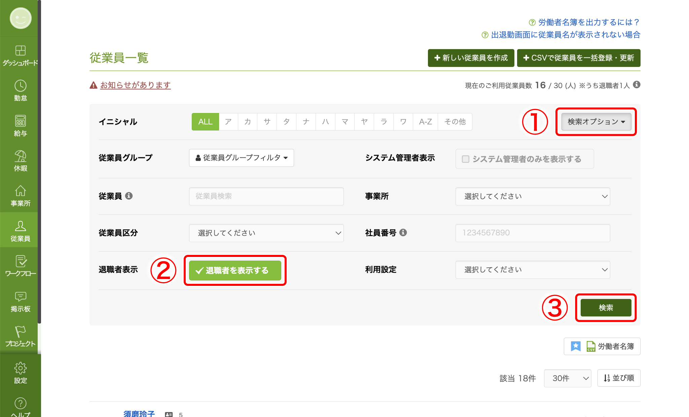Select the カ initial tab
Screen dimensions: 689x417
(x=248, y=122)
